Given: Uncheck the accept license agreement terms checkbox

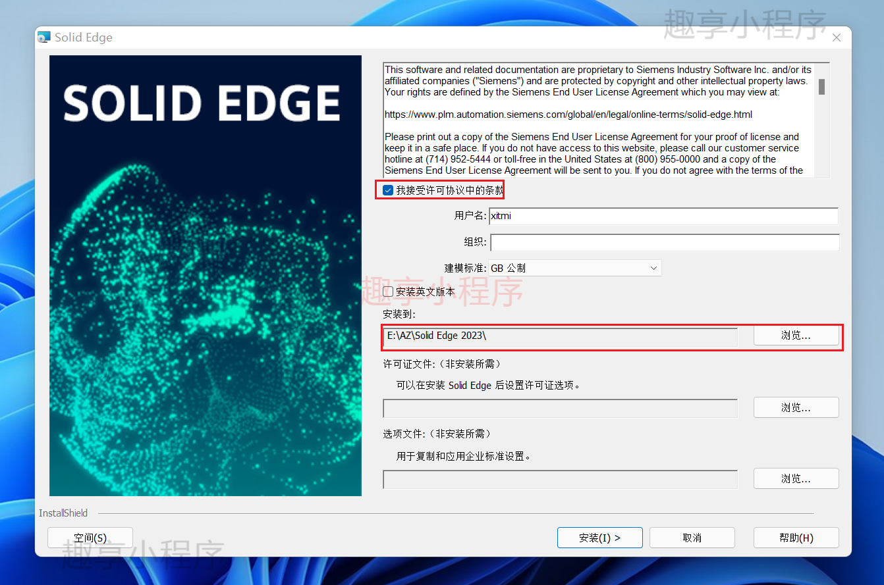Looking at the screenshot, I should click(388, 190).
